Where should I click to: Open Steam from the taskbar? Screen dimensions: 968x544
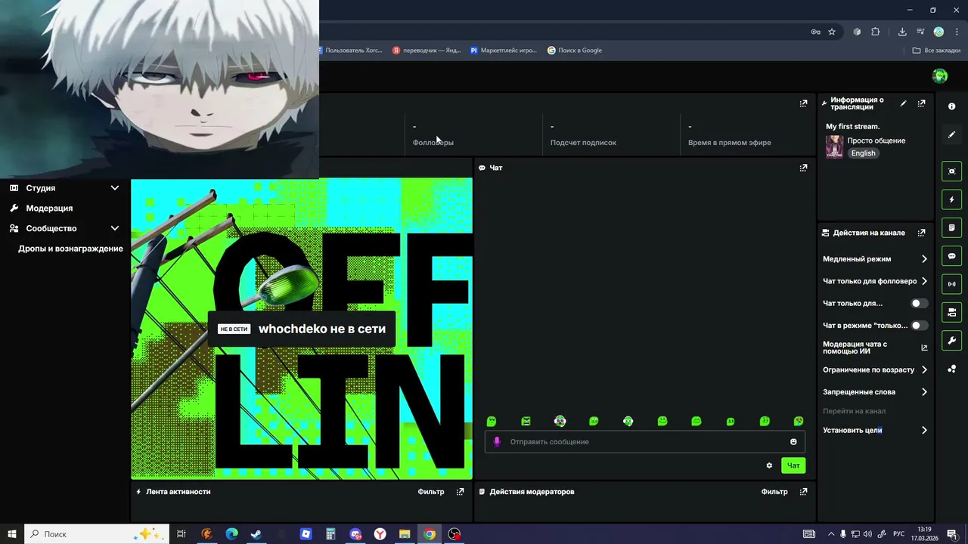[256, 534]
